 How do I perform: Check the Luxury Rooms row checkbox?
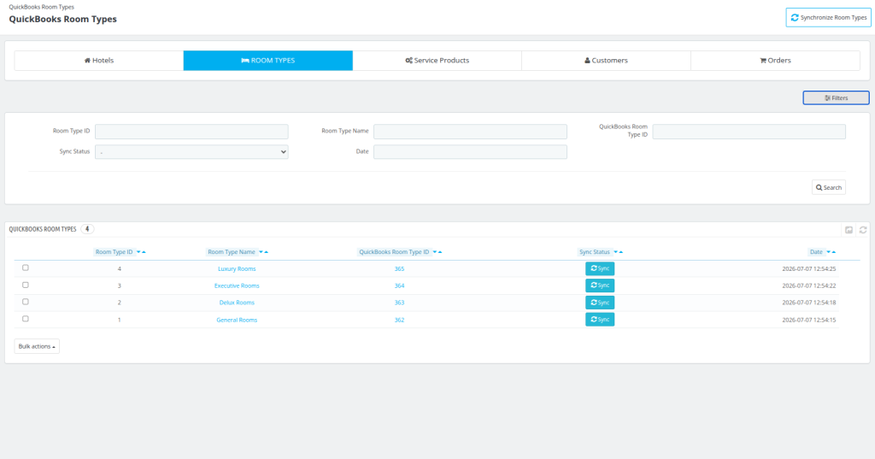coord(25,268)
